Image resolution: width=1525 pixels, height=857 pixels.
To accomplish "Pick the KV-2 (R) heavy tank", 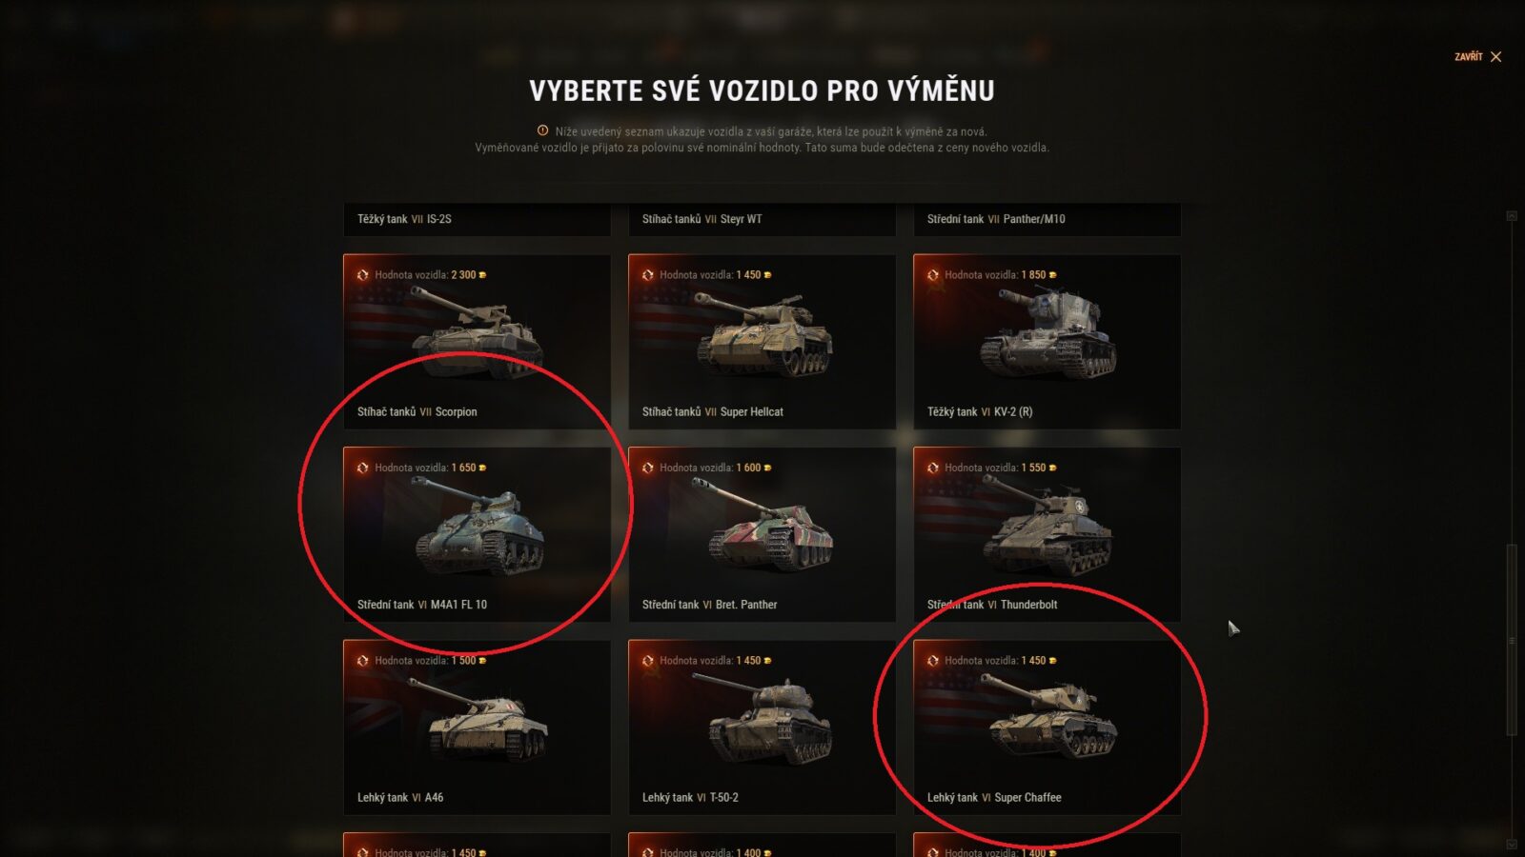I will click(1047, 341).
